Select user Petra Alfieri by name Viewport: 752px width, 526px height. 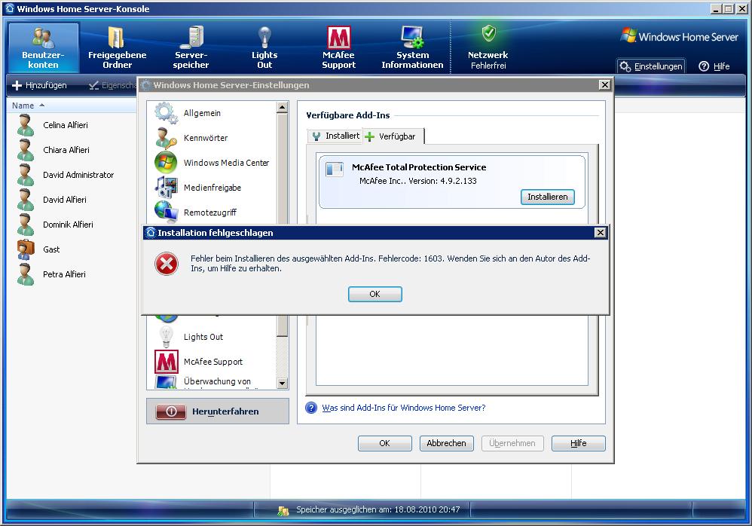pos(64,274)
